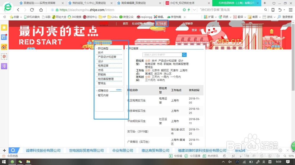
Task: Select 技术 in the 职位类型 list
Action: point(101,53)
